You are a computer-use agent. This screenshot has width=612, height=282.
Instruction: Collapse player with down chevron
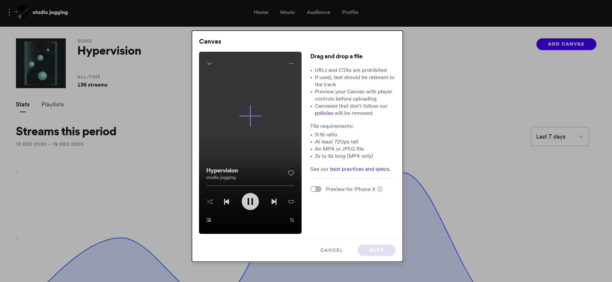(209, 63)
